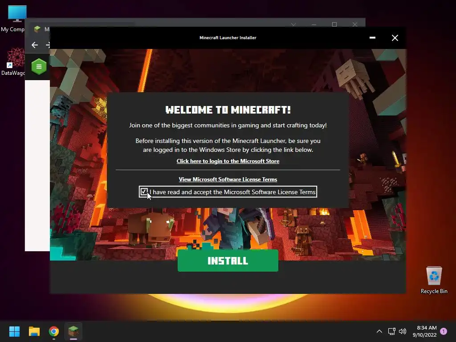The height and width of the screenshot is (342, 456).
Task: Open the Windows Start menu
Action: tap(14, 331)
